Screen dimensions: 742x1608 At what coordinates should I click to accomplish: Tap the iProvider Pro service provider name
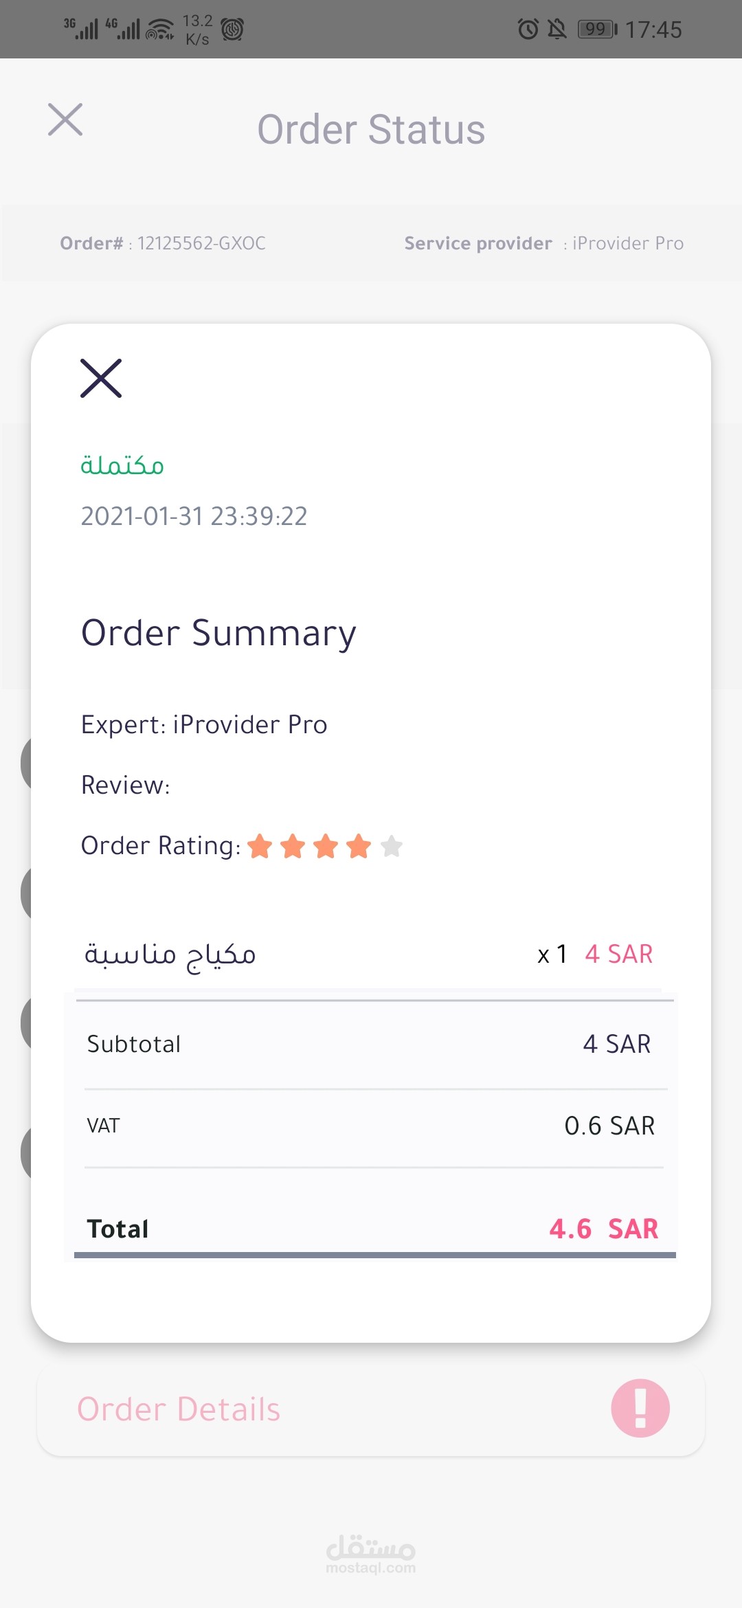coord(627,243)
